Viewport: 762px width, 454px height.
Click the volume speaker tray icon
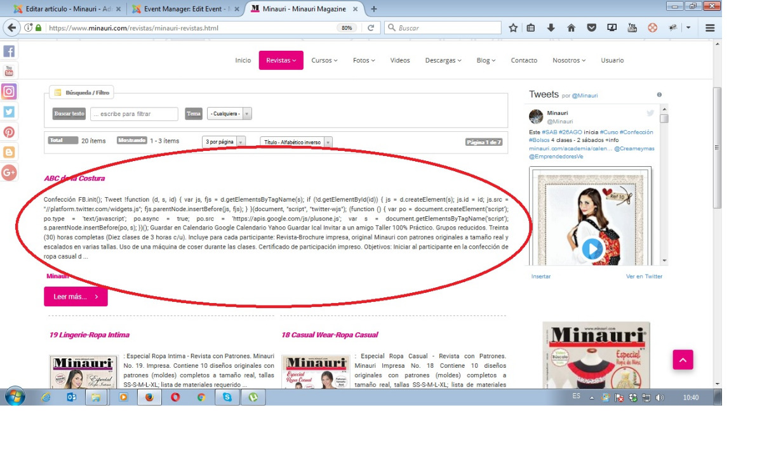pyautogui.click(x=660, y=398)
